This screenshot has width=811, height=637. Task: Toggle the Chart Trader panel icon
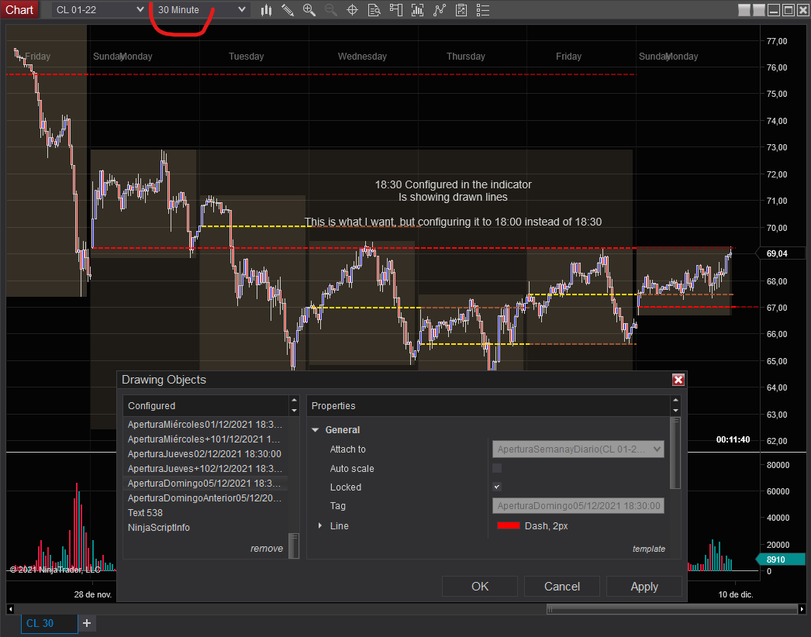point(395,10)
